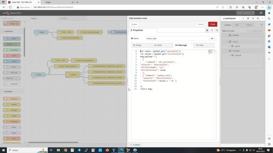Switch to the On Start tab

coord(162,45)
